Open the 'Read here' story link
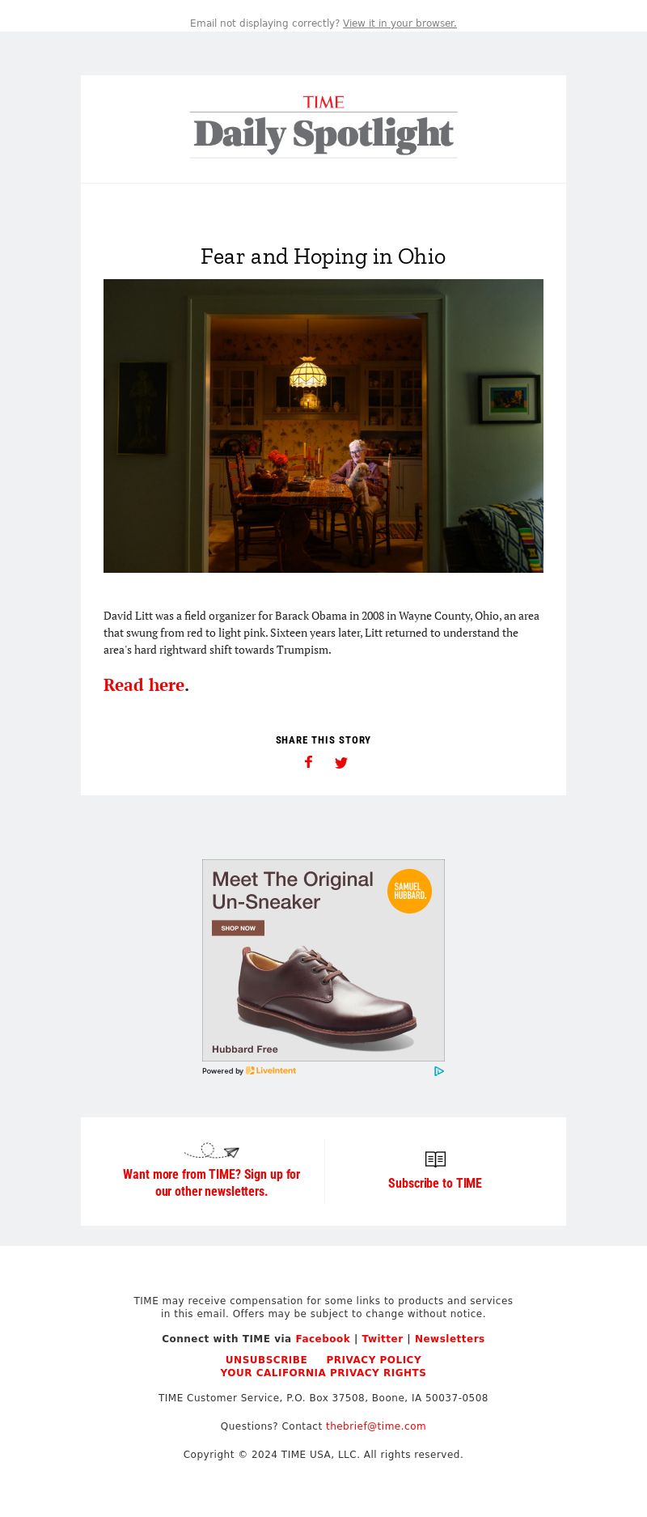This screenshot has width=647, height=1517. (144, 685)
